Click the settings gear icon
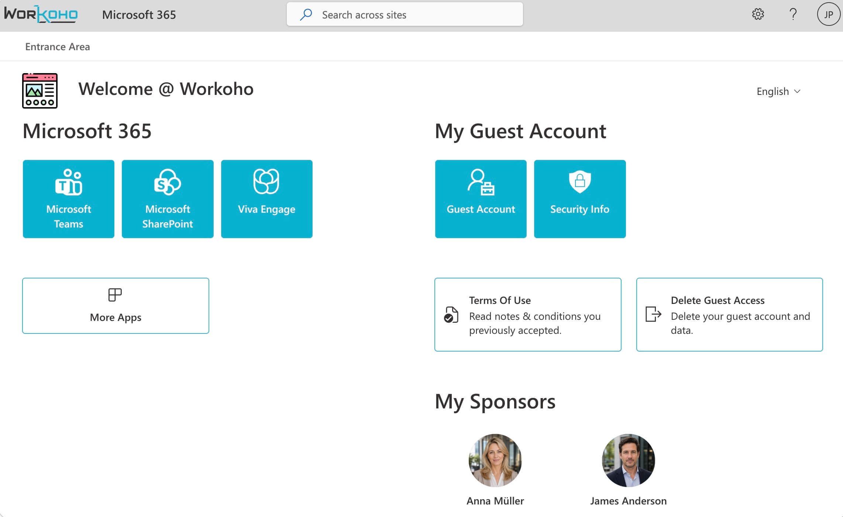843x517 pixels. tap(758, 14)
